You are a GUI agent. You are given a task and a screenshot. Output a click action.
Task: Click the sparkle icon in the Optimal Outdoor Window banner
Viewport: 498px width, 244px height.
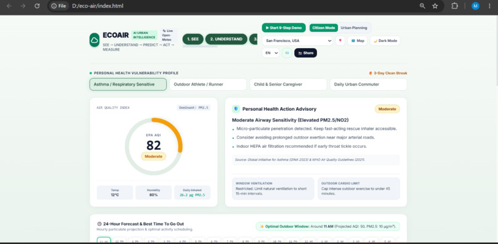[262, 227]
